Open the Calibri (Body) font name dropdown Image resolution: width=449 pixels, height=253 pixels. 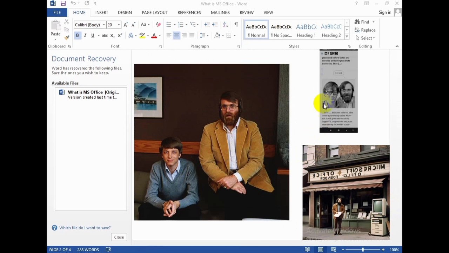coord(103,25)
